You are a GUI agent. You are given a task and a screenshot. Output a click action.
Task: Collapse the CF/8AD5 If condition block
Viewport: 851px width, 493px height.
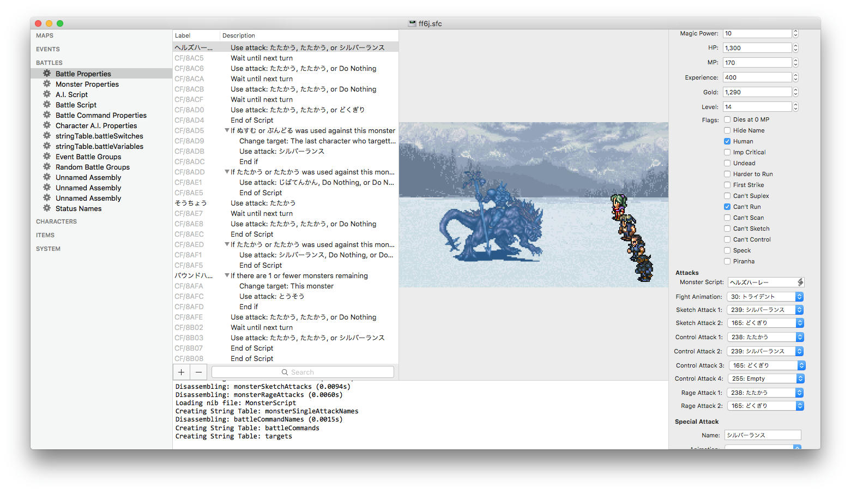point(227,131)
